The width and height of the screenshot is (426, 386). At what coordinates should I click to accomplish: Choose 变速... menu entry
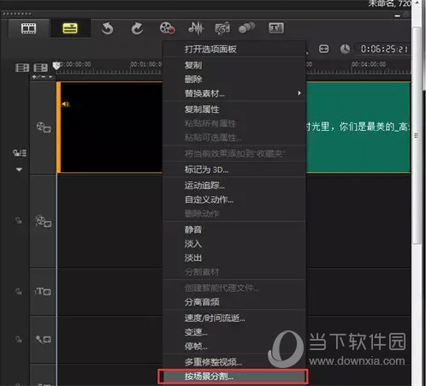234,332
